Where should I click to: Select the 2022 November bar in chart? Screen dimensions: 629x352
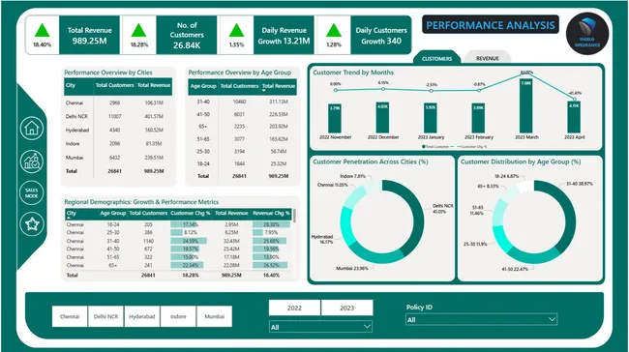[335, 119]
